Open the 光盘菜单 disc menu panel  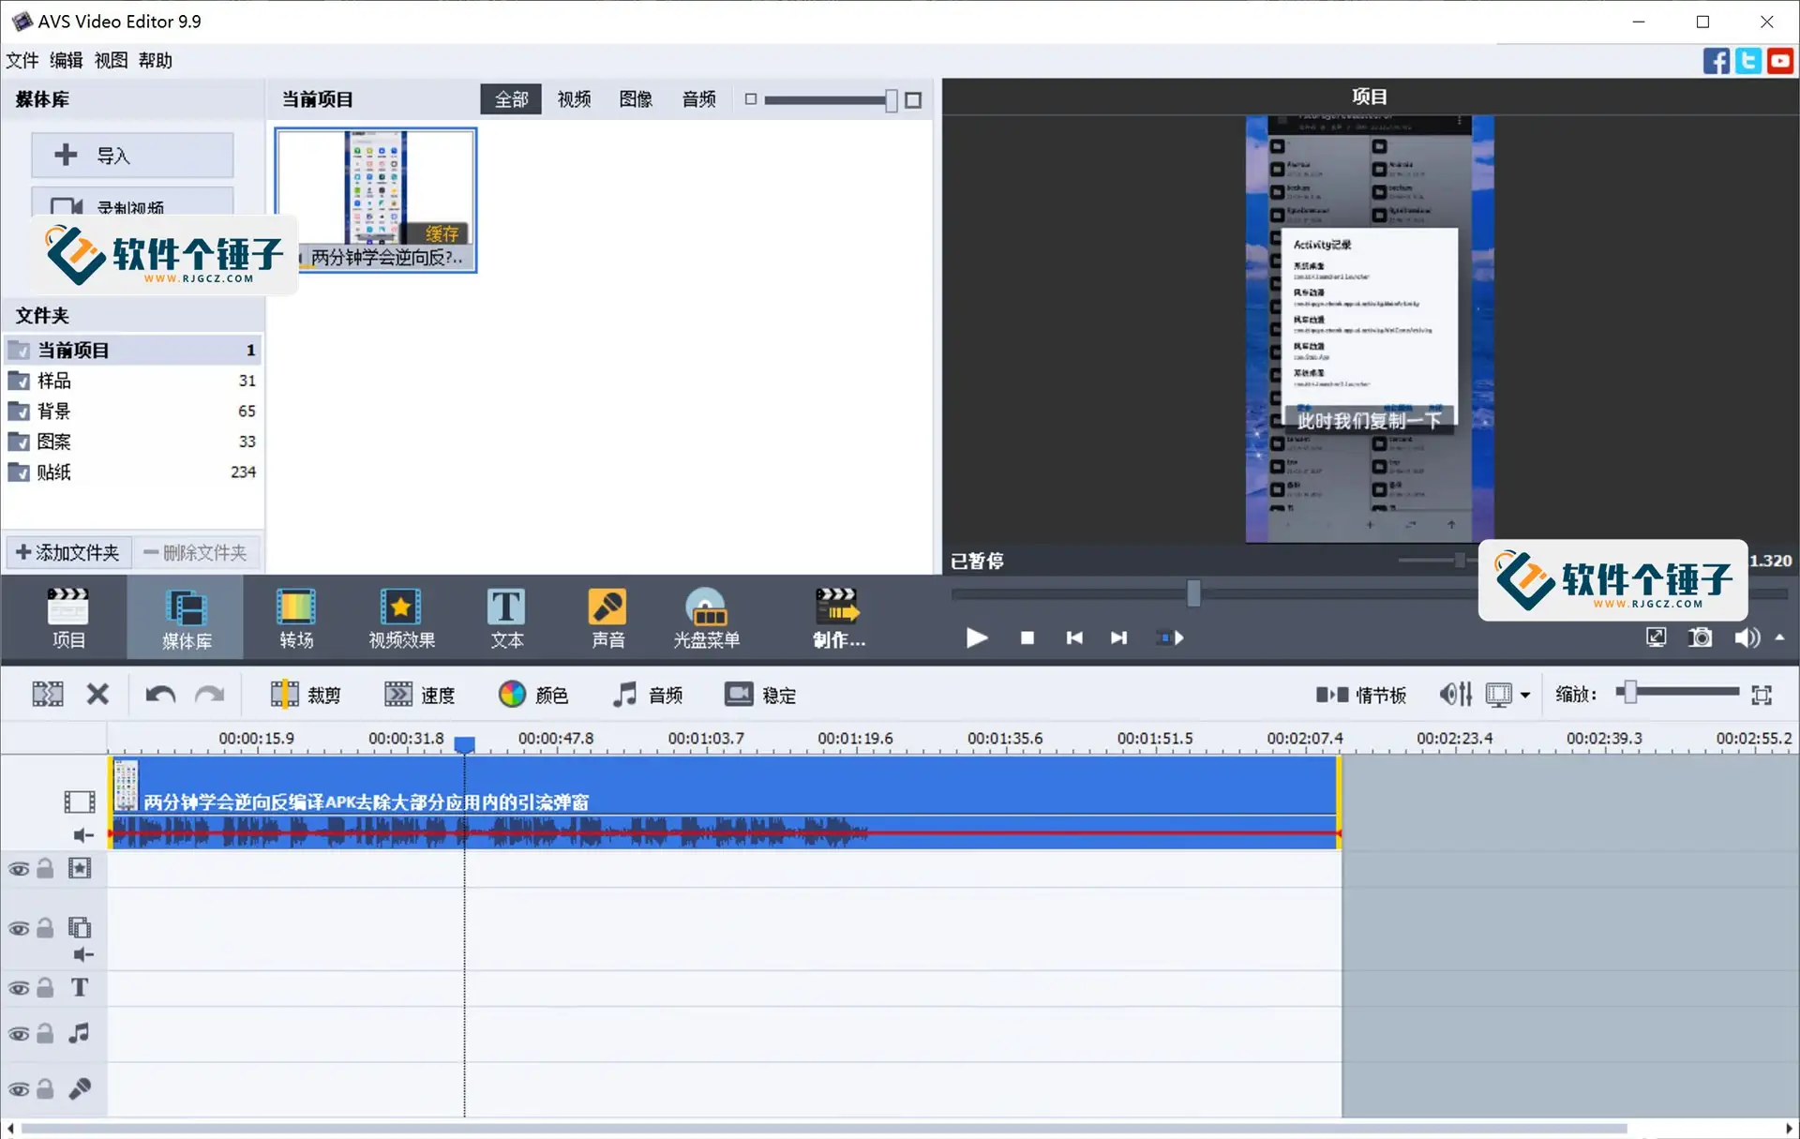[x=706, y=617]
